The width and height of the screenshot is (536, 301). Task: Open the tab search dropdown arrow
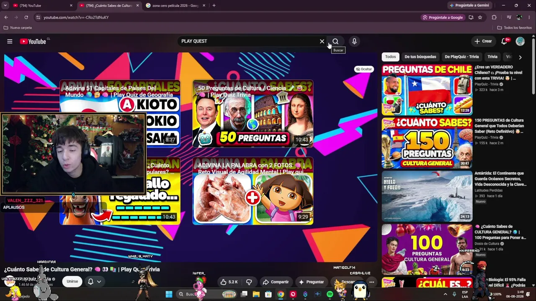5,5
